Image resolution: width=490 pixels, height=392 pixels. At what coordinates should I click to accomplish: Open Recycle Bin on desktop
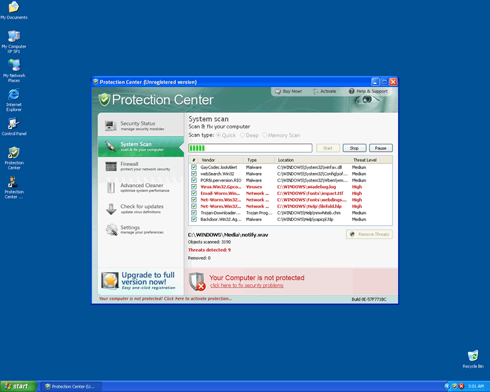click(x=473, y=357)
